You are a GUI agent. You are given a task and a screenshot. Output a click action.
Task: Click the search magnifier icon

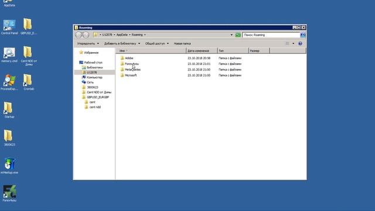coord(303,35)
